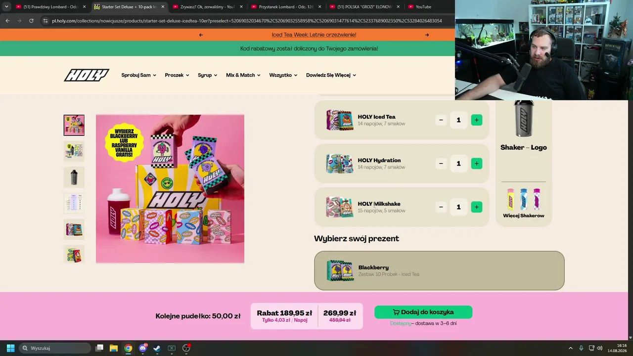This screenshot has width=633, height=356.
Task: Show next announcement with right banner arrow
Action: pyautogui.click(x=427, y=35)
